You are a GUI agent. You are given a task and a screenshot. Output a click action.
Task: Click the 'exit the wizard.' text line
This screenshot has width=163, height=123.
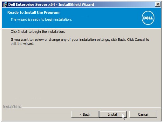(x=22, y=44)
